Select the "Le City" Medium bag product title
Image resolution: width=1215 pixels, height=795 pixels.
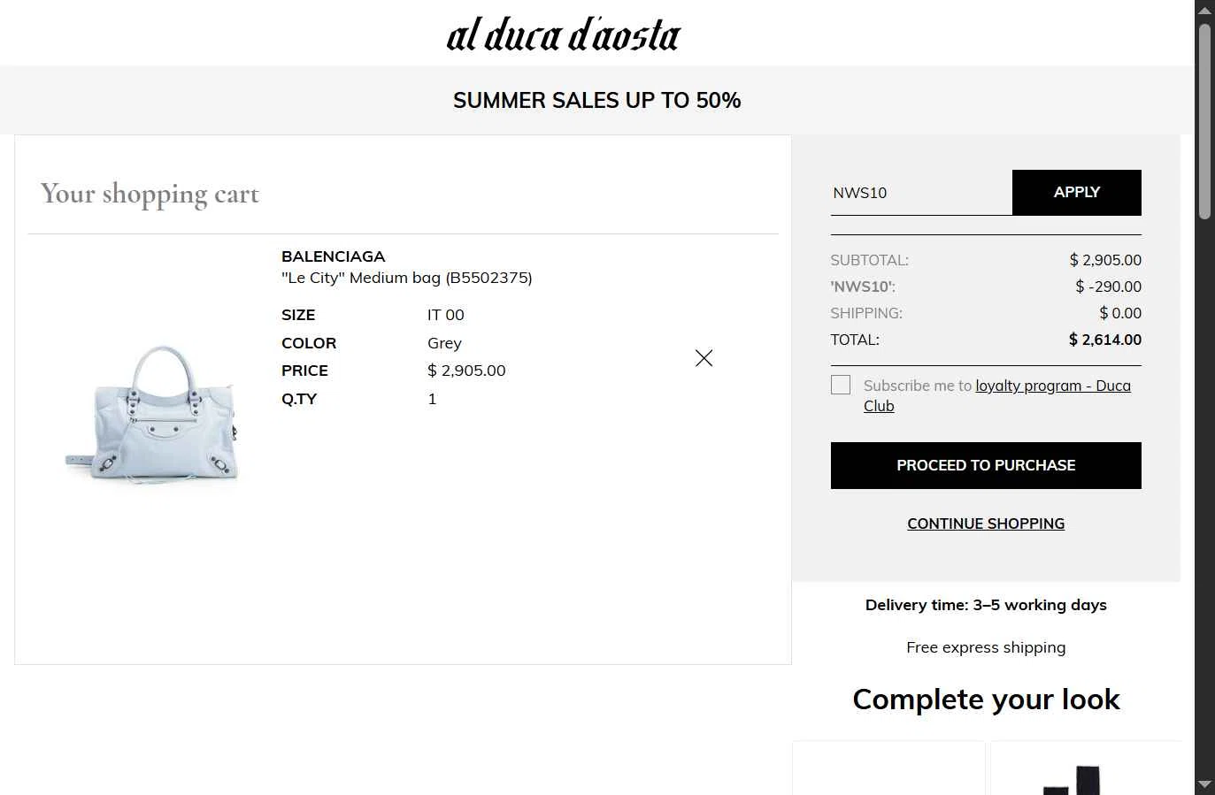tap(407, 278)
